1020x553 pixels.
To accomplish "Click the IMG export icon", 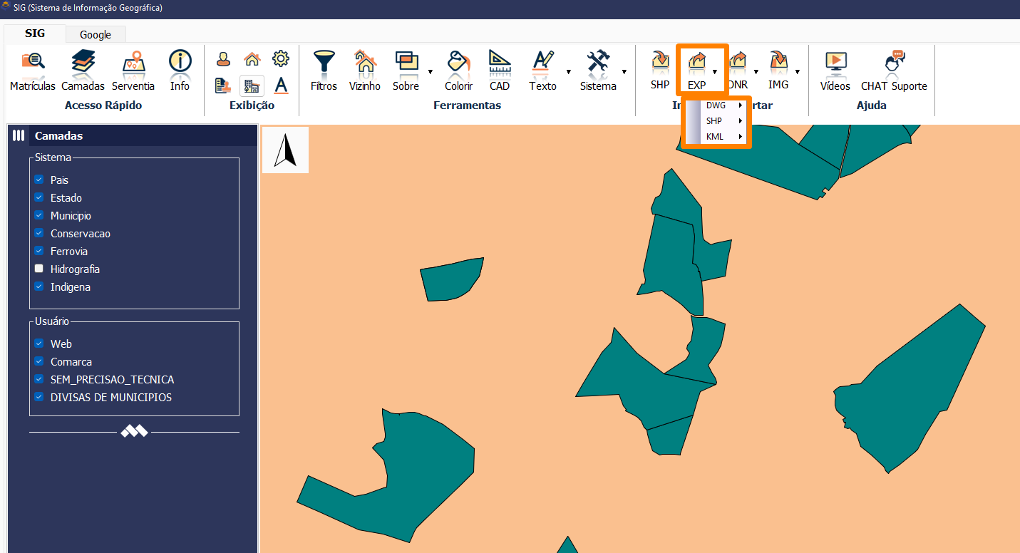I will (778, 70).
